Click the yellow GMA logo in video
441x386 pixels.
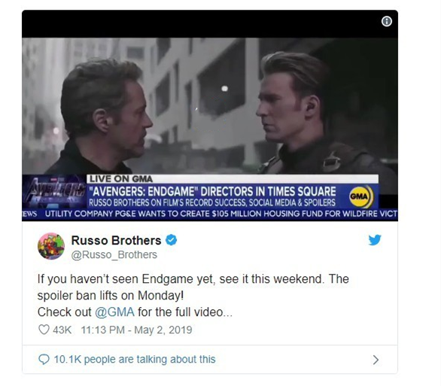click(x=360, y=196)
